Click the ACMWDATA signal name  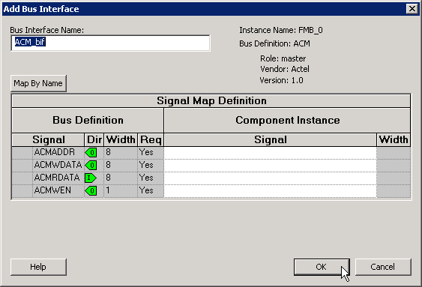[58, 165]
